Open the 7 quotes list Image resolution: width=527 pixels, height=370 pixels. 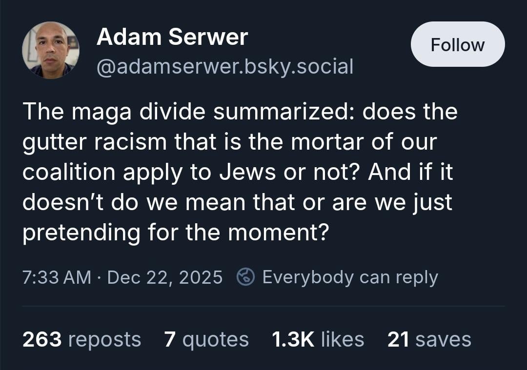[206, 339]
